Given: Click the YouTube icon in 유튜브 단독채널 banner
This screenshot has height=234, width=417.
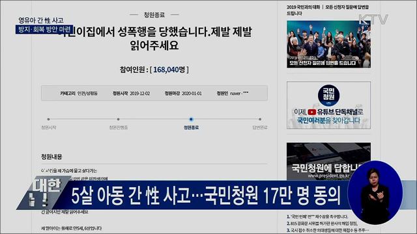Looking at the screenshot, I should point(311,112).
